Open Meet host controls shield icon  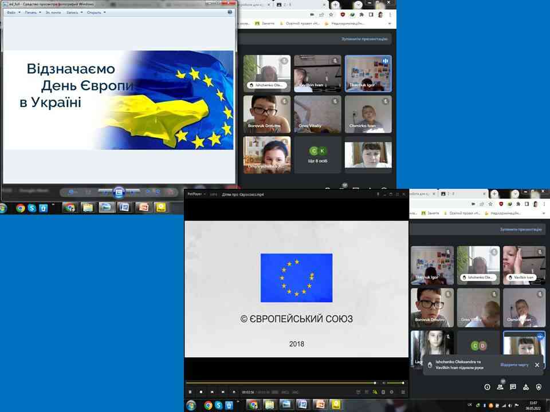tap(539, 387)
